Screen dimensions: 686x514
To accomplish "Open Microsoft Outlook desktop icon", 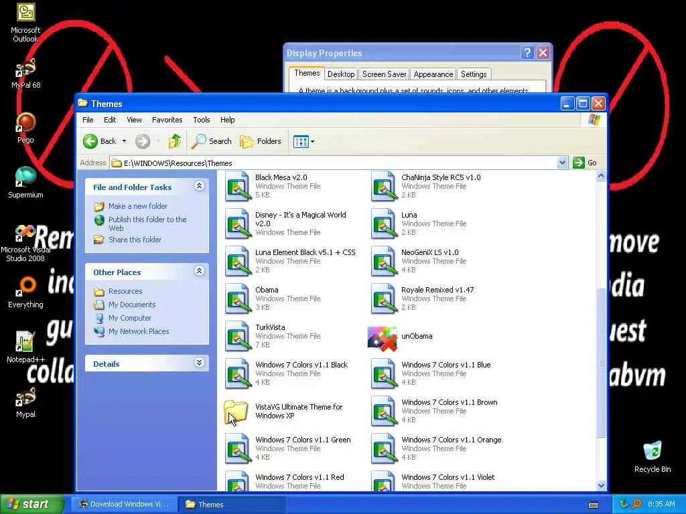I will coord(25,23).
